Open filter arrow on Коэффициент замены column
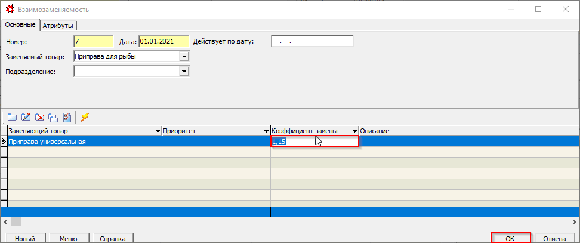580x243 pixels. point(354,131)
